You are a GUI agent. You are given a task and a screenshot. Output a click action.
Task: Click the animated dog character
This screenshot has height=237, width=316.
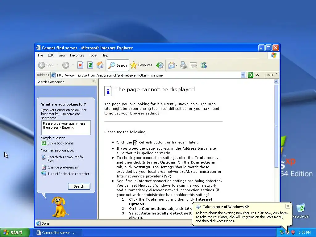tap(59, 207)
